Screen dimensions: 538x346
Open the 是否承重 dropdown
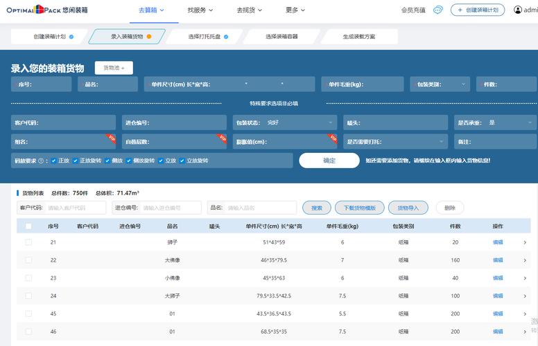pyautogui.click(x=495, y=122)
